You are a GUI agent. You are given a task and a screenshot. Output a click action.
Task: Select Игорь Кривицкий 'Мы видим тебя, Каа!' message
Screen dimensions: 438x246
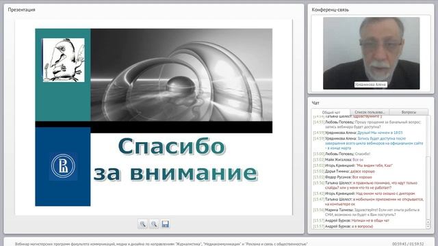coord(353,165)
